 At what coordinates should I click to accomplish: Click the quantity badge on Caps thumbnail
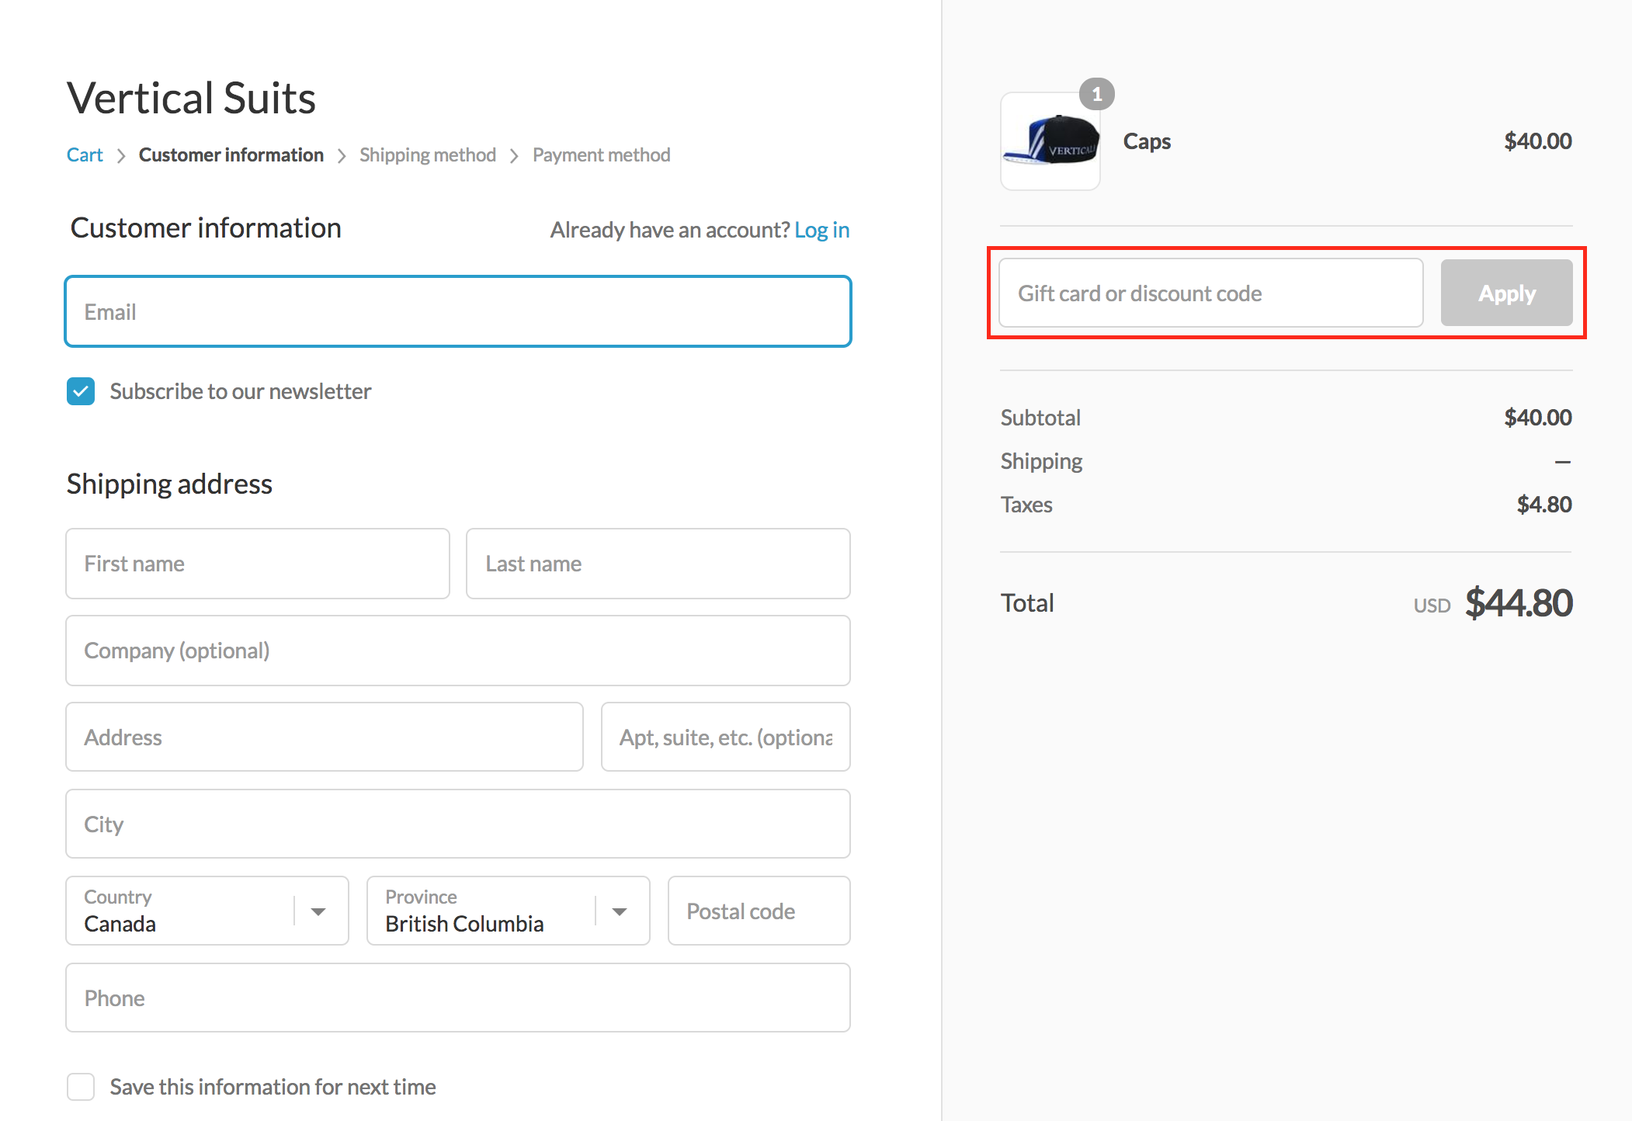[1096, 94]
